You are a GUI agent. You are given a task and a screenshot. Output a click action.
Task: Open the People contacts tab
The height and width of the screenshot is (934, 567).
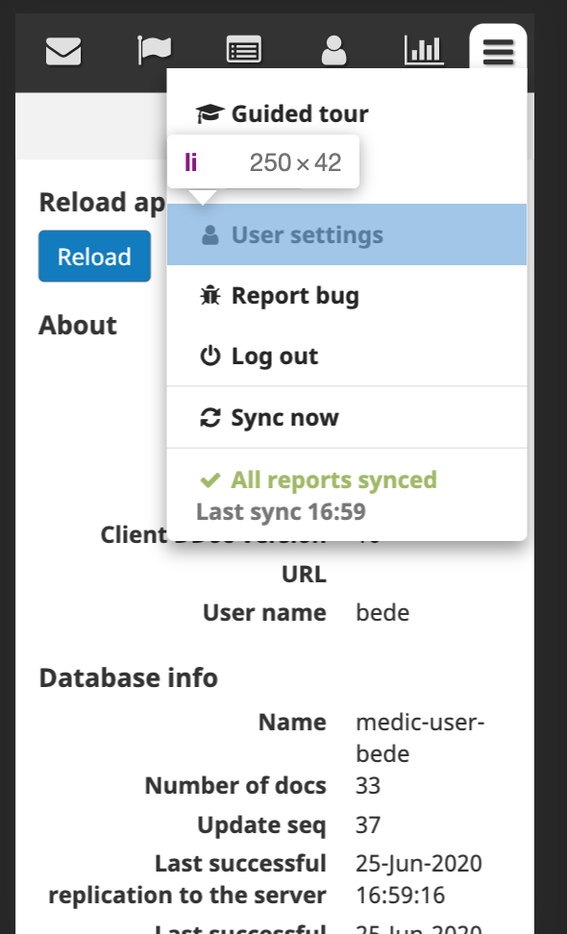coord(333,50)
